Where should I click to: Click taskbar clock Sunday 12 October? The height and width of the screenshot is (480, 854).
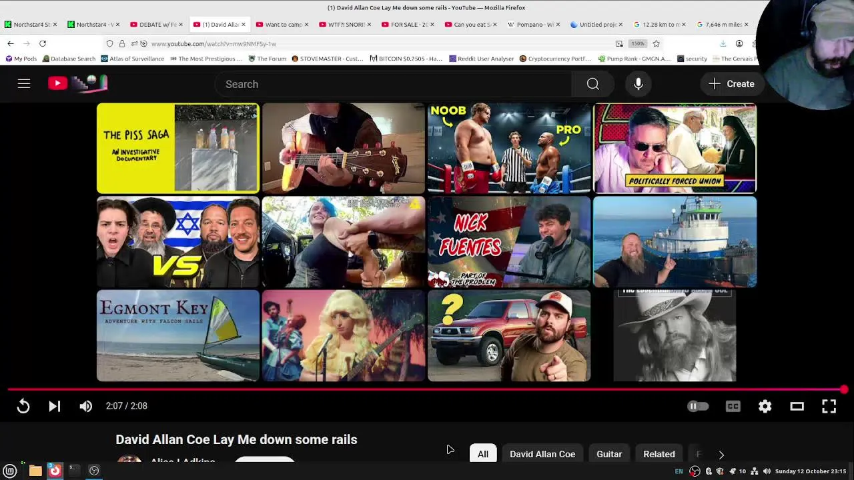pos(811,471)
